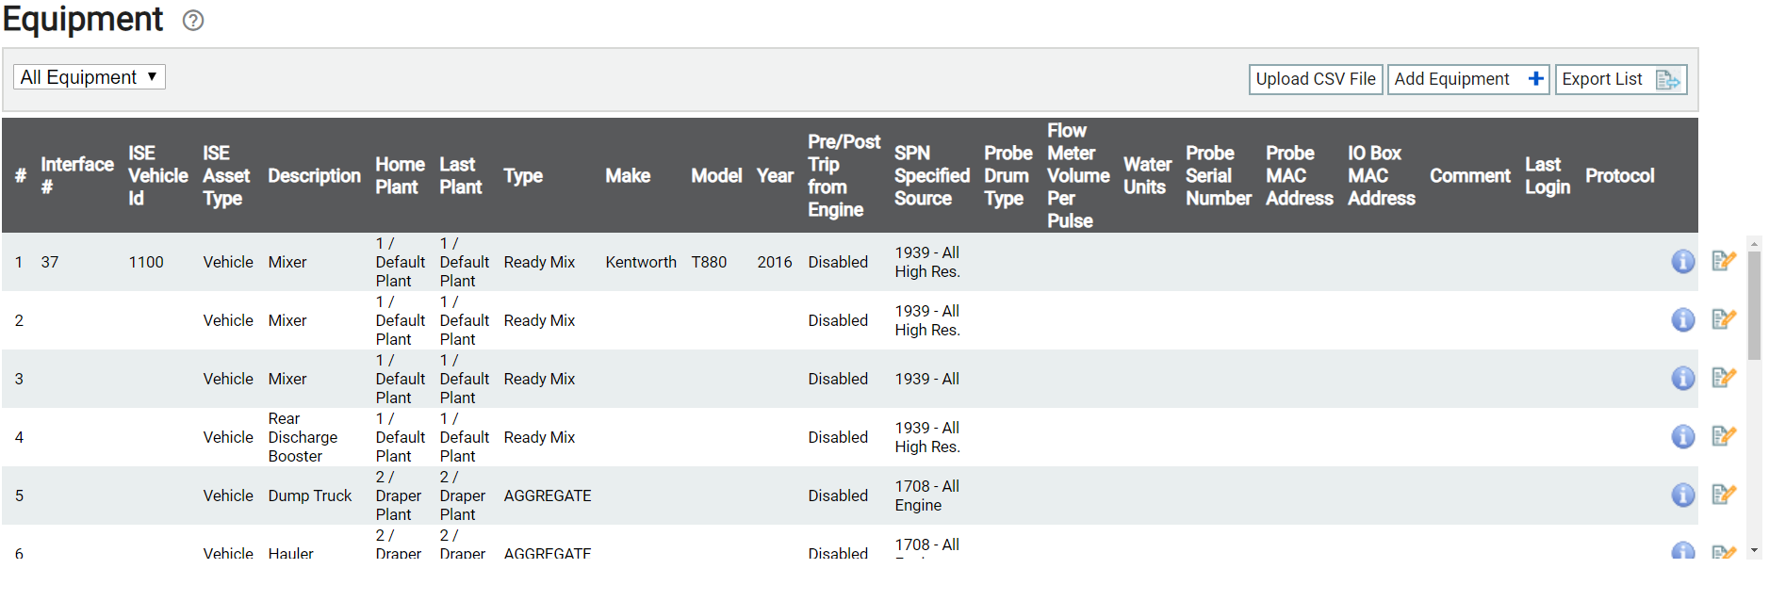Select vehicle id 1100 cell

coord(146,262)
